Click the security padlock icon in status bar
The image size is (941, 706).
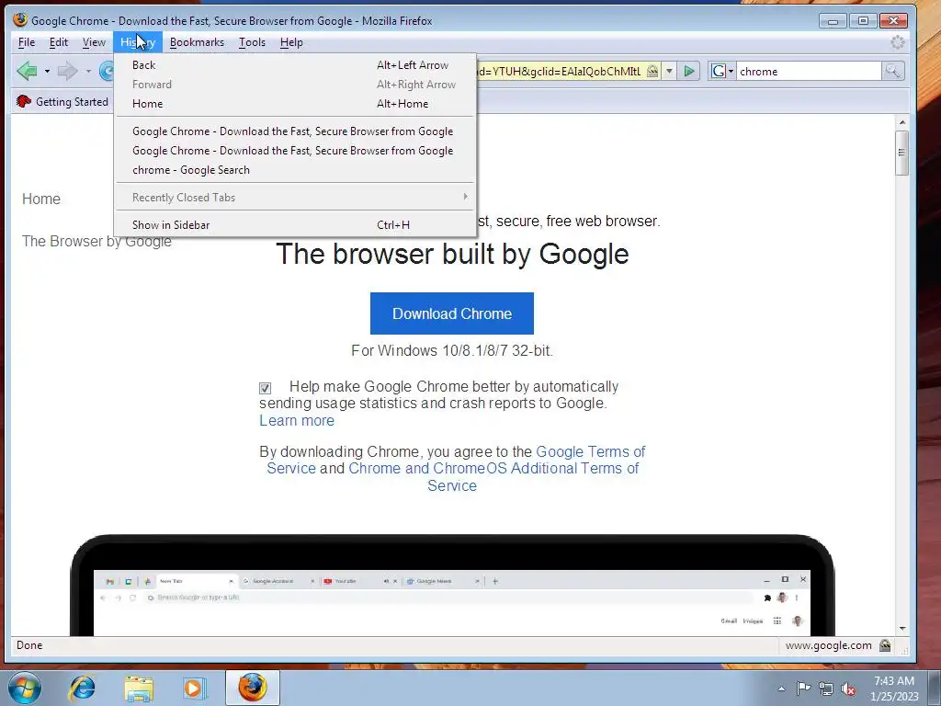tap(885, 645)
